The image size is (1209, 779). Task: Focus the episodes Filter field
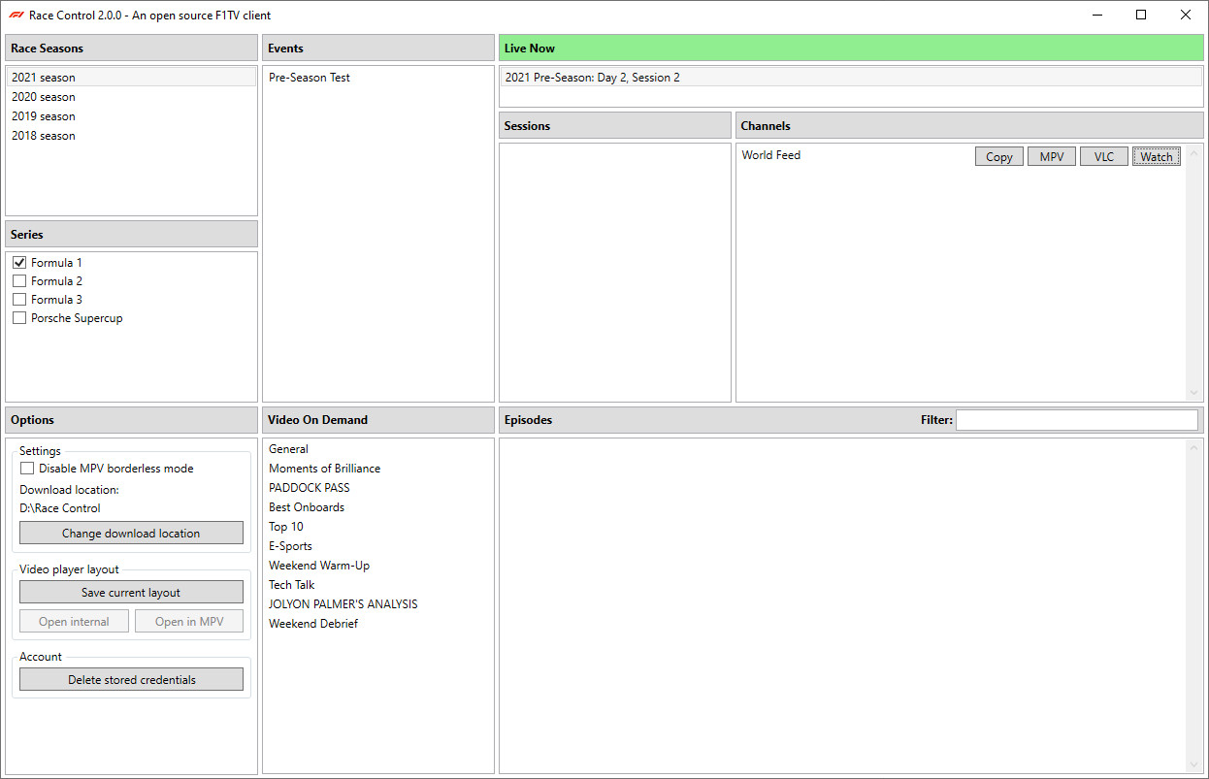[1077, 420]
